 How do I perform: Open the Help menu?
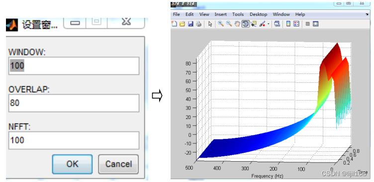tap(300, 14)
